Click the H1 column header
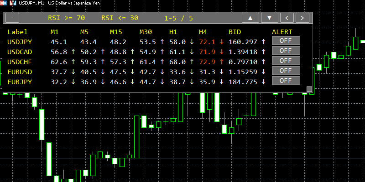365x182 pixels. (x=173, y=32)
